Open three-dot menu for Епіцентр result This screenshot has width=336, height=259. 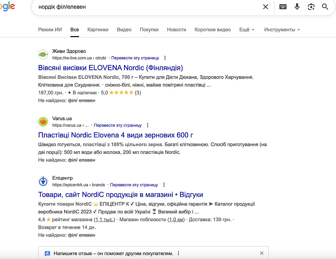(x=164, y=185)
